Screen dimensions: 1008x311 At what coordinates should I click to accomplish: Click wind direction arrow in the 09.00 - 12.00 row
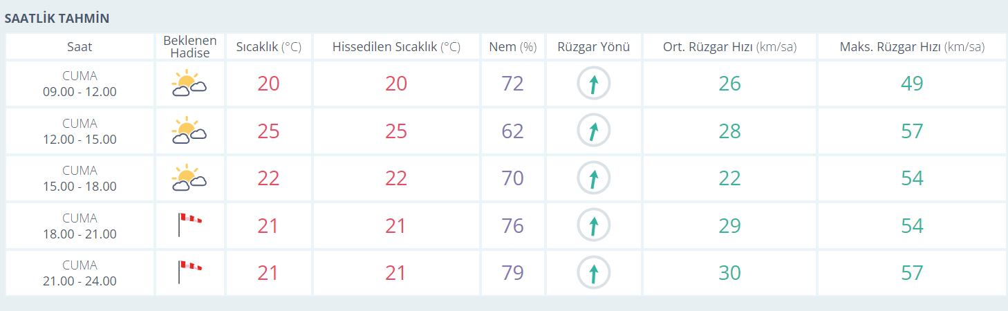pos(594,84)
